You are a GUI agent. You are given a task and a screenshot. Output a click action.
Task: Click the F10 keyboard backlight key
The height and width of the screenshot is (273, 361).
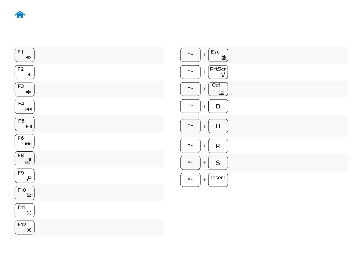pos(25,193)
